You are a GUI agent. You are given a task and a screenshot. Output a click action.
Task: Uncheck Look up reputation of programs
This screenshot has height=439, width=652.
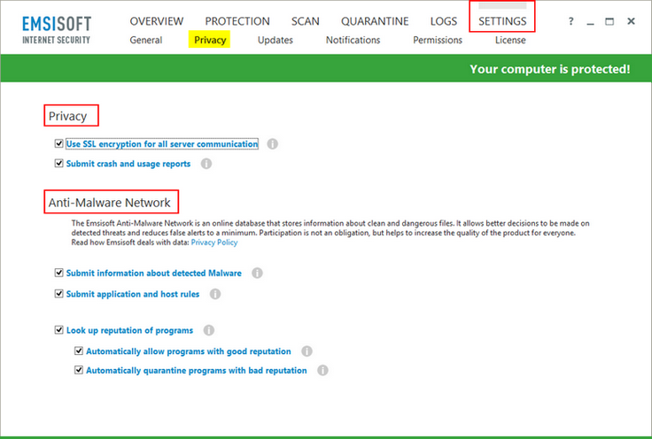click(x=59, y=330)
